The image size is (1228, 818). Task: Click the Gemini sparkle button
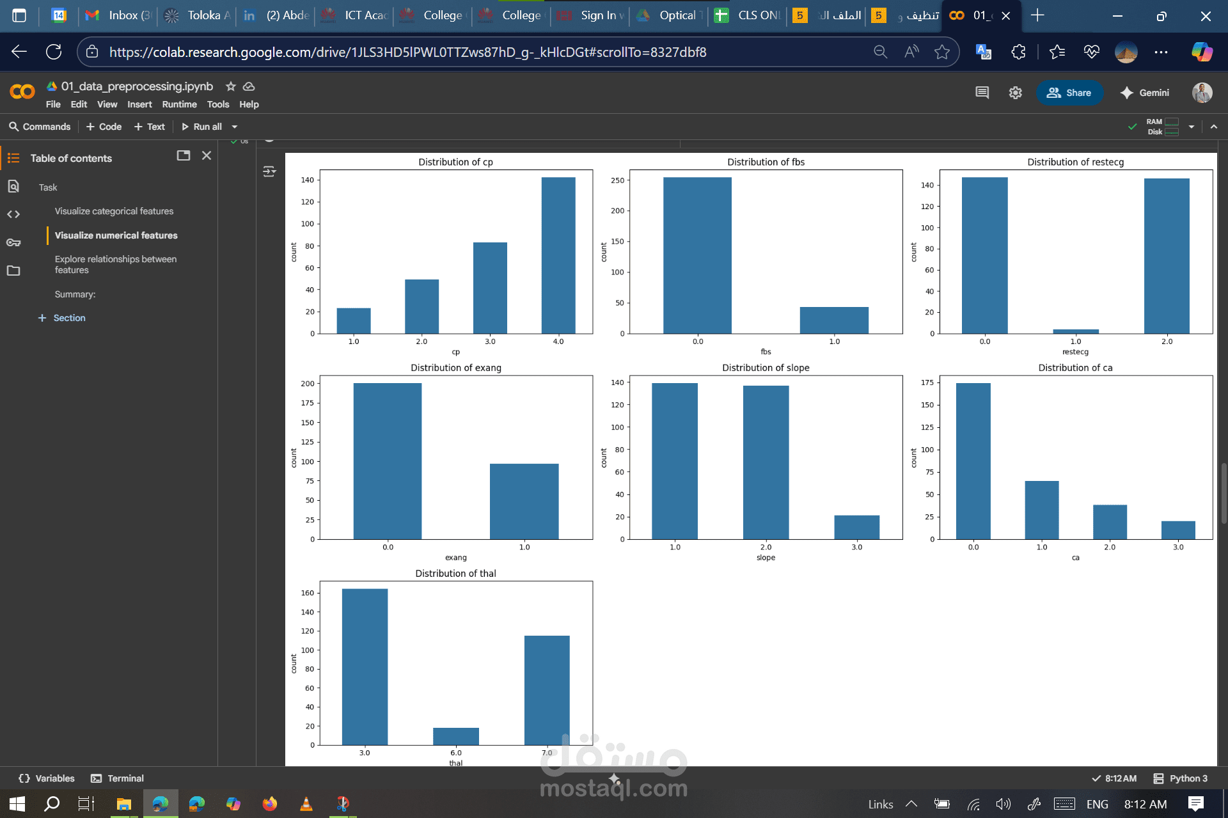(1144, 93)
